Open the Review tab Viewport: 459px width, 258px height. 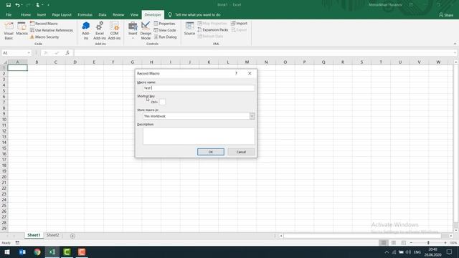pos(118,14)
